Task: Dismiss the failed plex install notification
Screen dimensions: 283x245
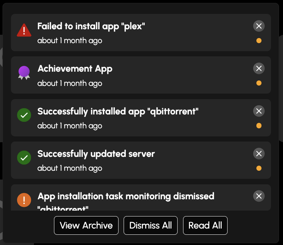Action: [x=259, y=26]
